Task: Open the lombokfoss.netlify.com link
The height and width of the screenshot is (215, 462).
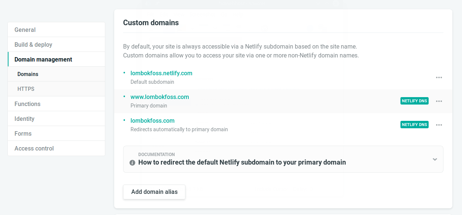Action: click(161, 73)
